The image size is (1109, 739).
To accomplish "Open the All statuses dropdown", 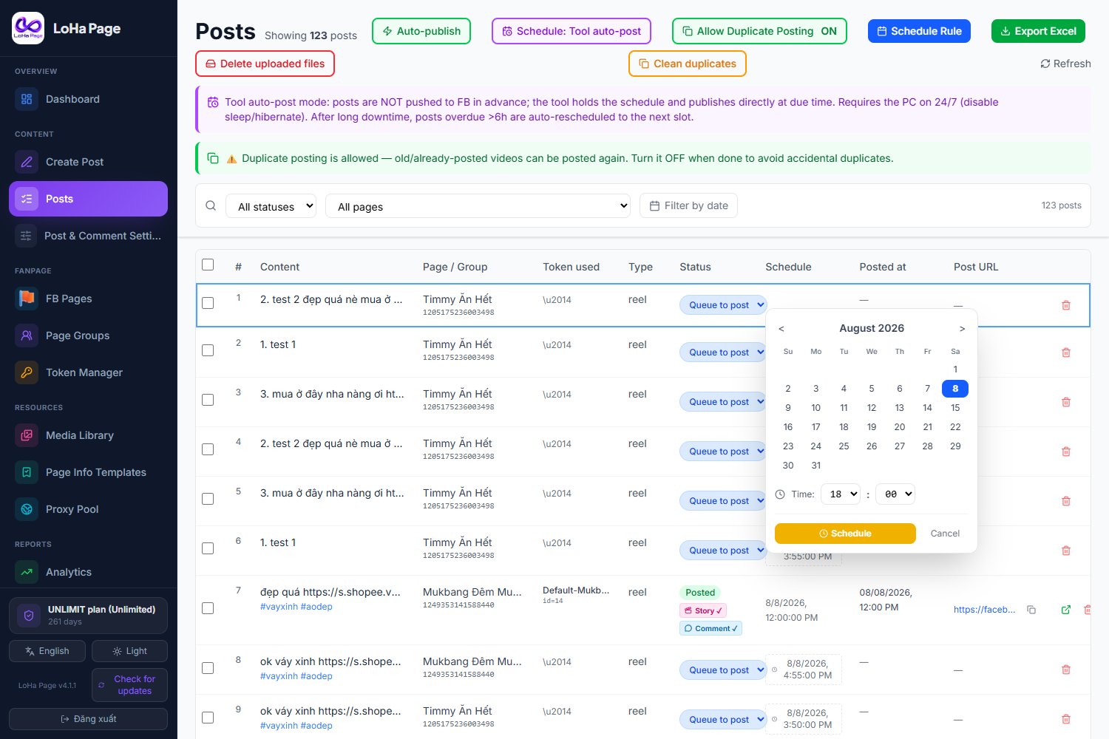I will pyautogui.click(x=271, y=206).
